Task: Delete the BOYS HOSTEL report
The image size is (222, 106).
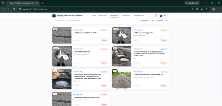Action: 104,86
